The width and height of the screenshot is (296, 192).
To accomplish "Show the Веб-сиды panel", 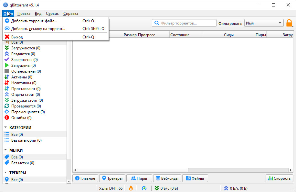I will (x=167, y=178).
